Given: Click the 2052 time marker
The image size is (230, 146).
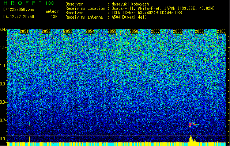Looking at the screenshot, I should coord(46,31).
